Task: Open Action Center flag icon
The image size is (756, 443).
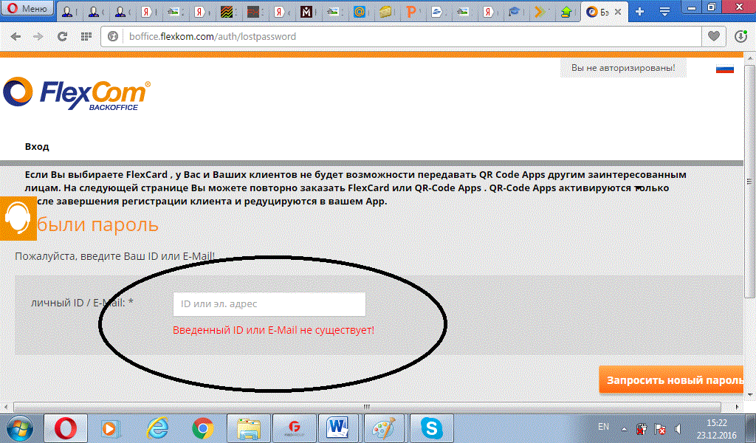Action: point(659,428)
